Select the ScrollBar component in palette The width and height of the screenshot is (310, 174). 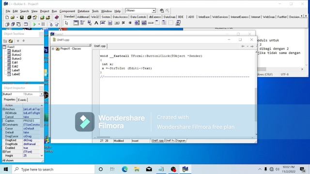click(x=151, y=23)
